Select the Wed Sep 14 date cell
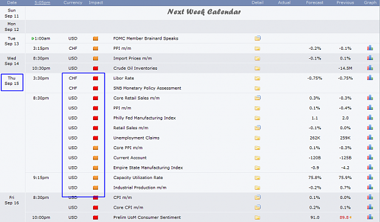 click(12, 61)
